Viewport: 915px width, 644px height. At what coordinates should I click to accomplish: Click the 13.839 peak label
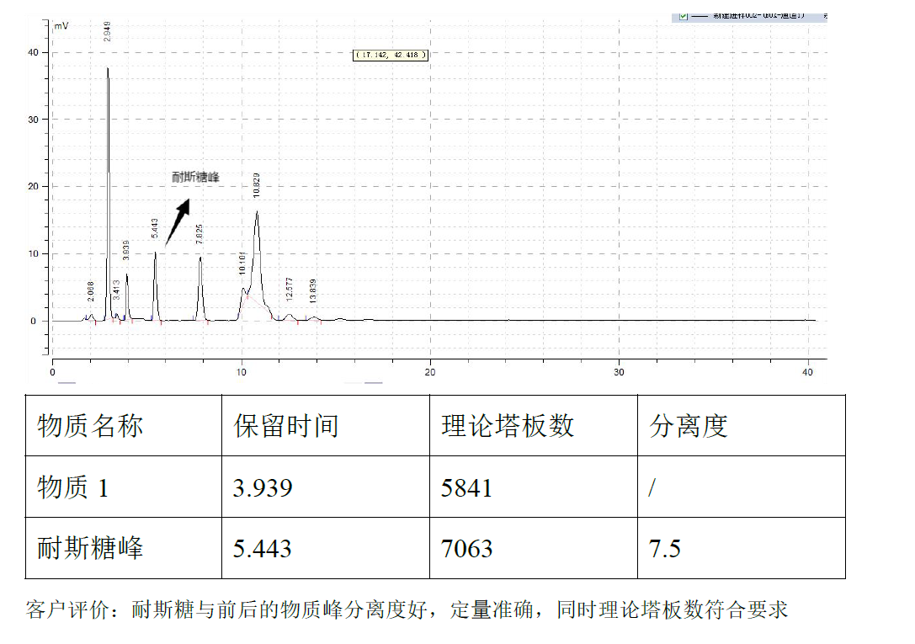[312, 290]
